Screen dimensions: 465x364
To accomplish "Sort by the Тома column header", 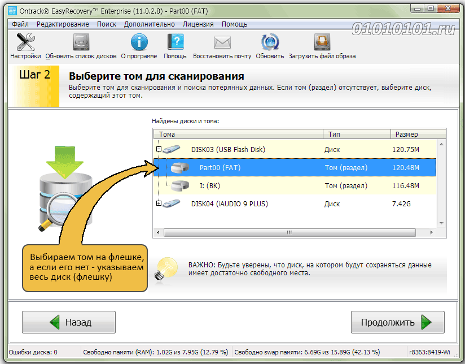I will tap(238, 135).
